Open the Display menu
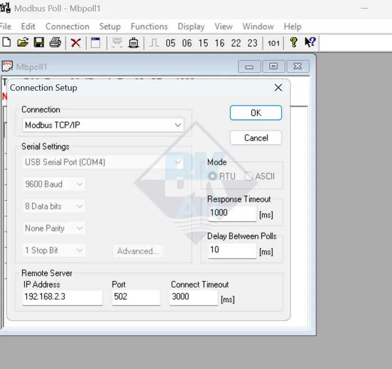The height and width of the screenshot is (369, 392). click(191, 26)
